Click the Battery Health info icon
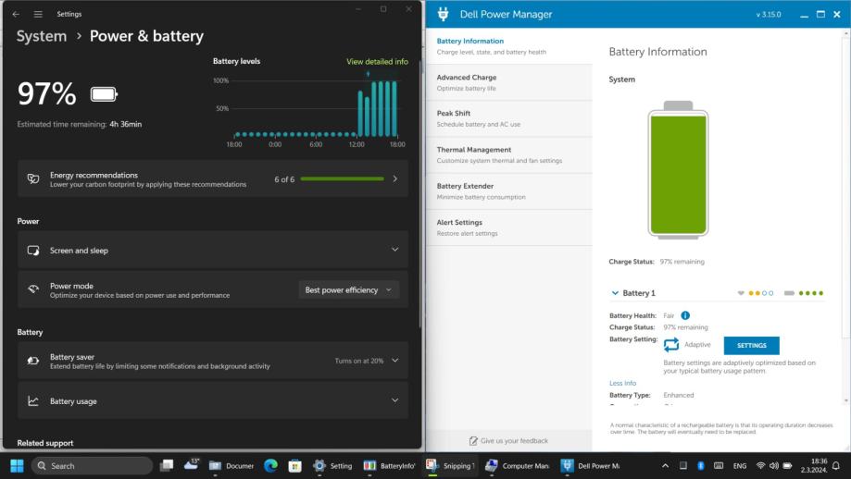This screenshot has height=479, width=851. [685, 315]
